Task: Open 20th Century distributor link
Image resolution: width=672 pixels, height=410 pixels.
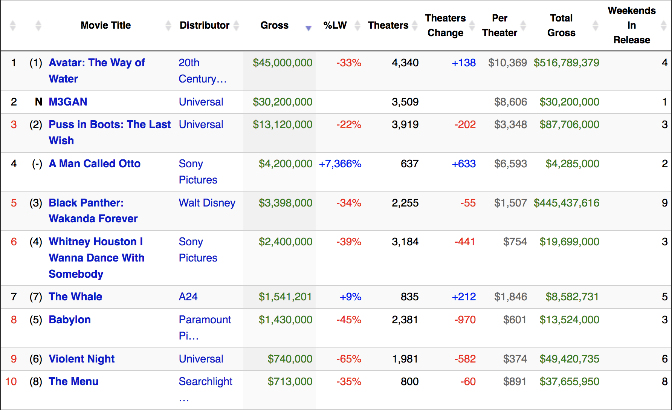Action: [x=203, y=70]
